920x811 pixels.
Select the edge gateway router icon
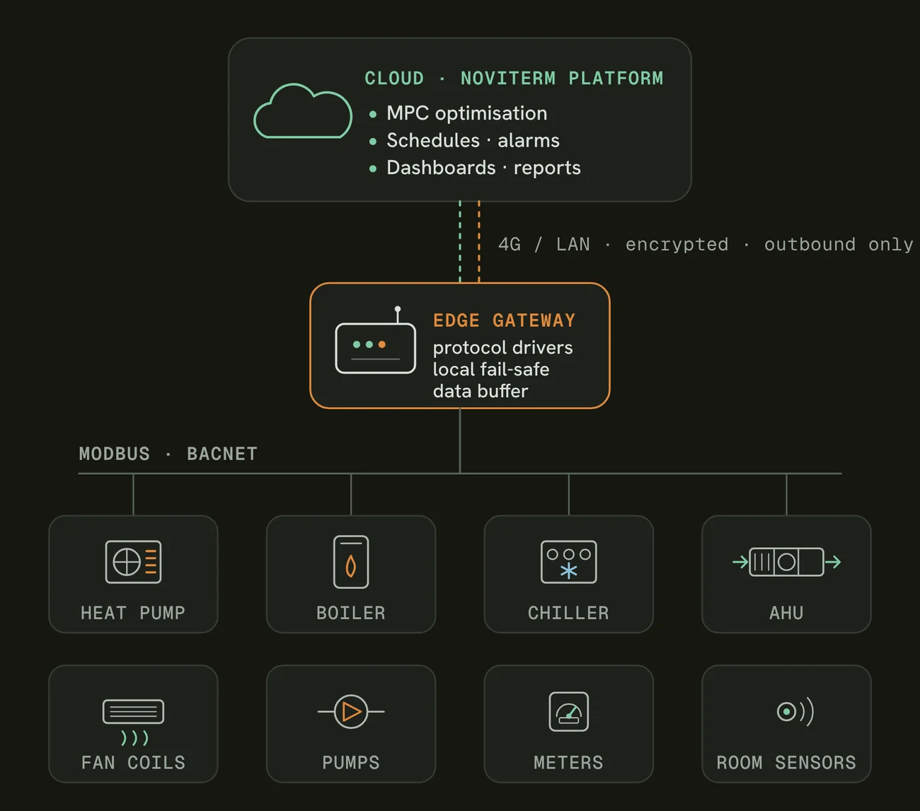click(375, 340)
